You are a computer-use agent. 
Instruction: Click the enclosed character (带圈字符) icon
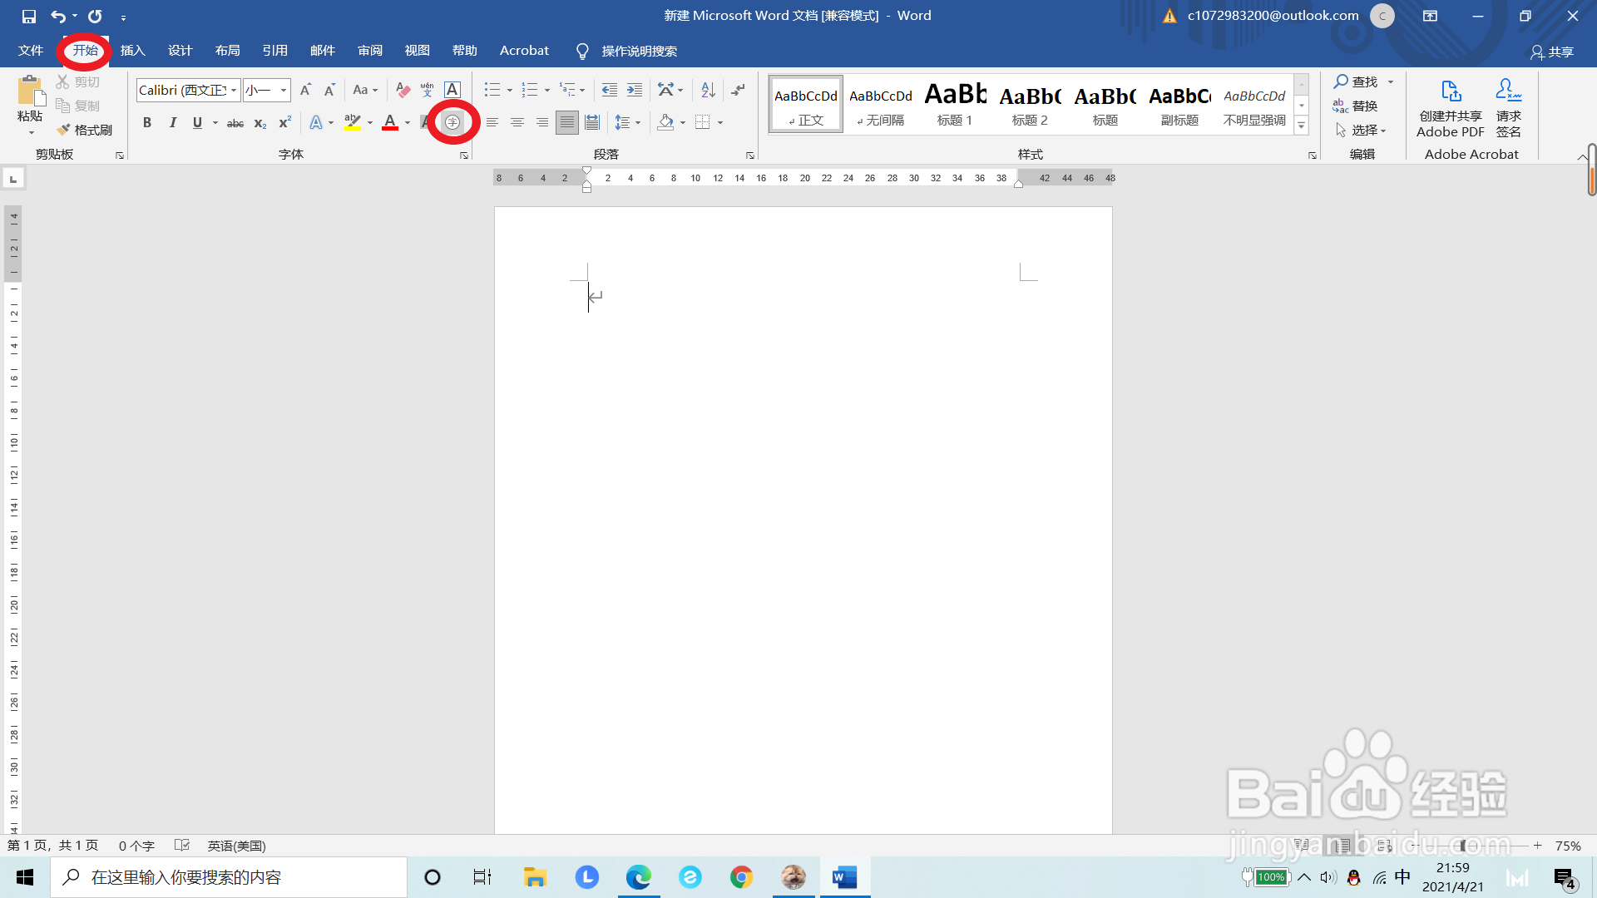[x=452, y=122]
